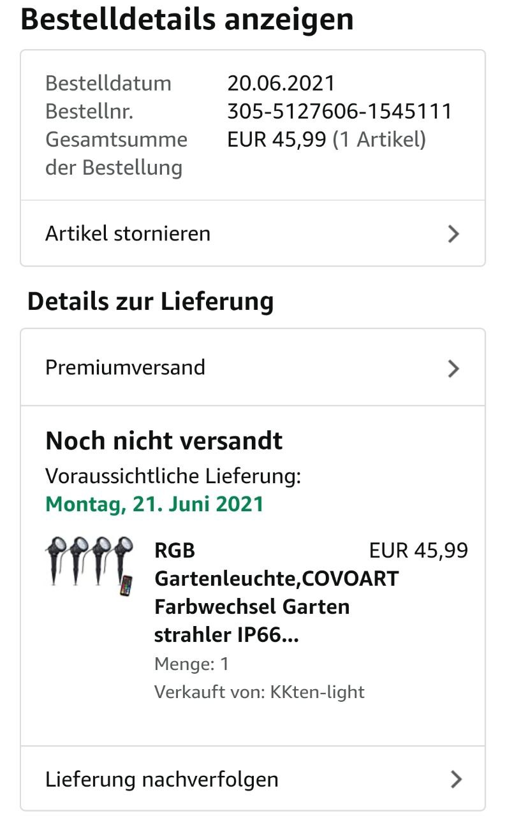The image size is (505, 816).
Task: Tap chevron next to Artikel stornieren
Action: pos(453,234)
